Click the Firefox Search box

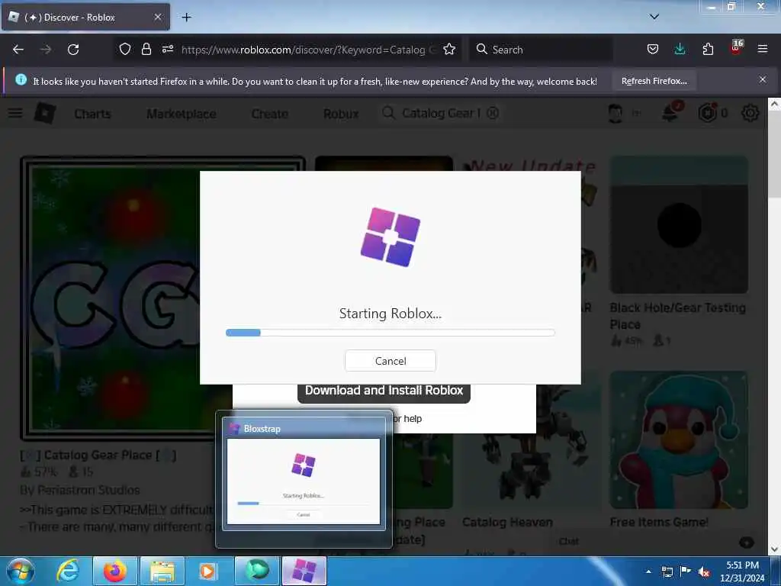(541, 50)
